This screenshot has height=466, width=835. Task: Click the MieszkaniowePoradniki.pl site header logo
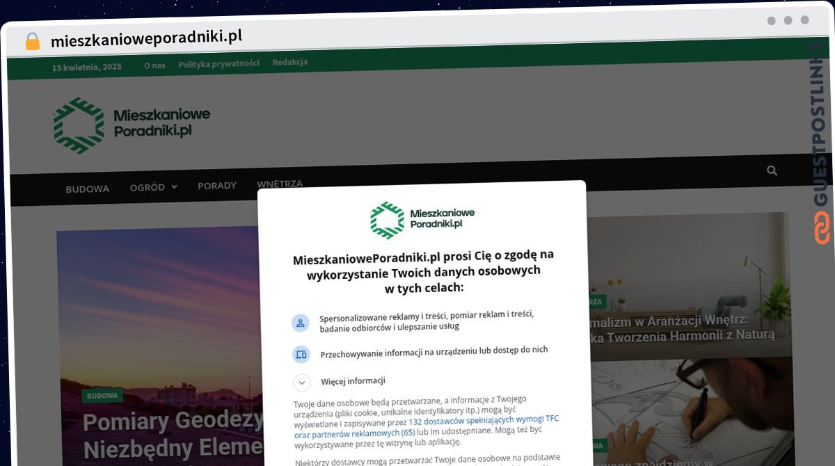[x=132, y=125]
